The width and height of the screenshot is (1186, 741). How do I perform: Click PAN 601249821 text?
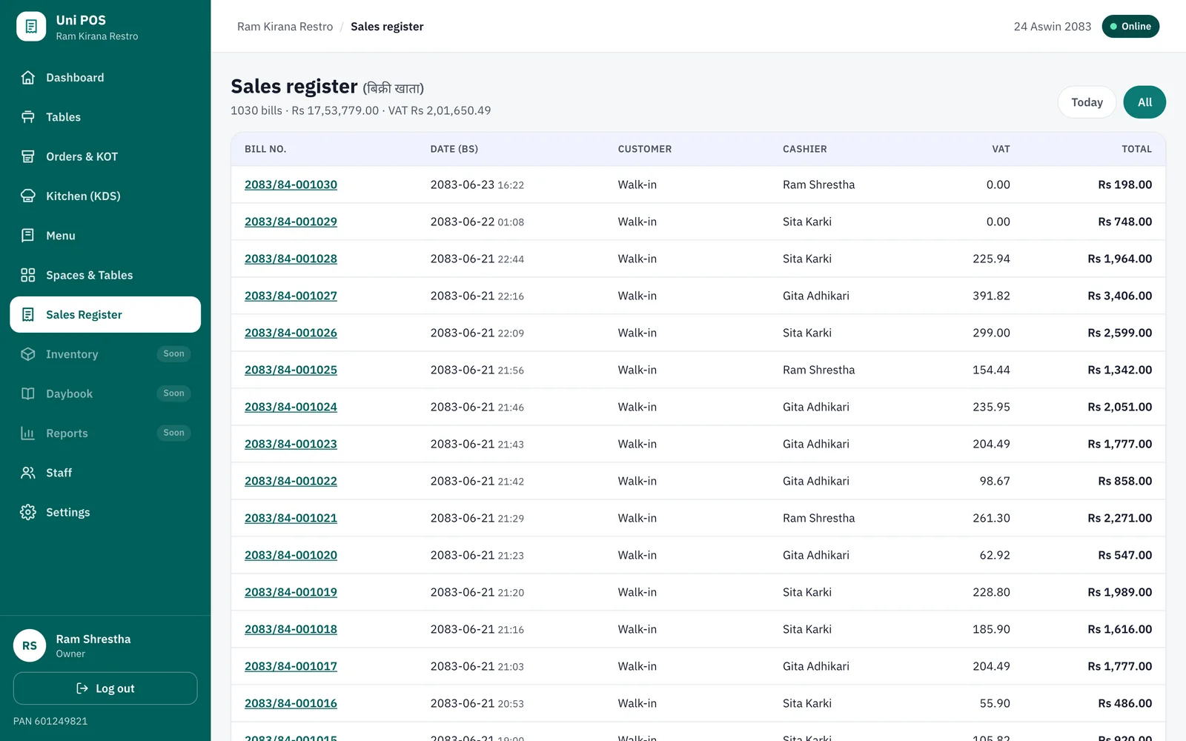(50, 721)
